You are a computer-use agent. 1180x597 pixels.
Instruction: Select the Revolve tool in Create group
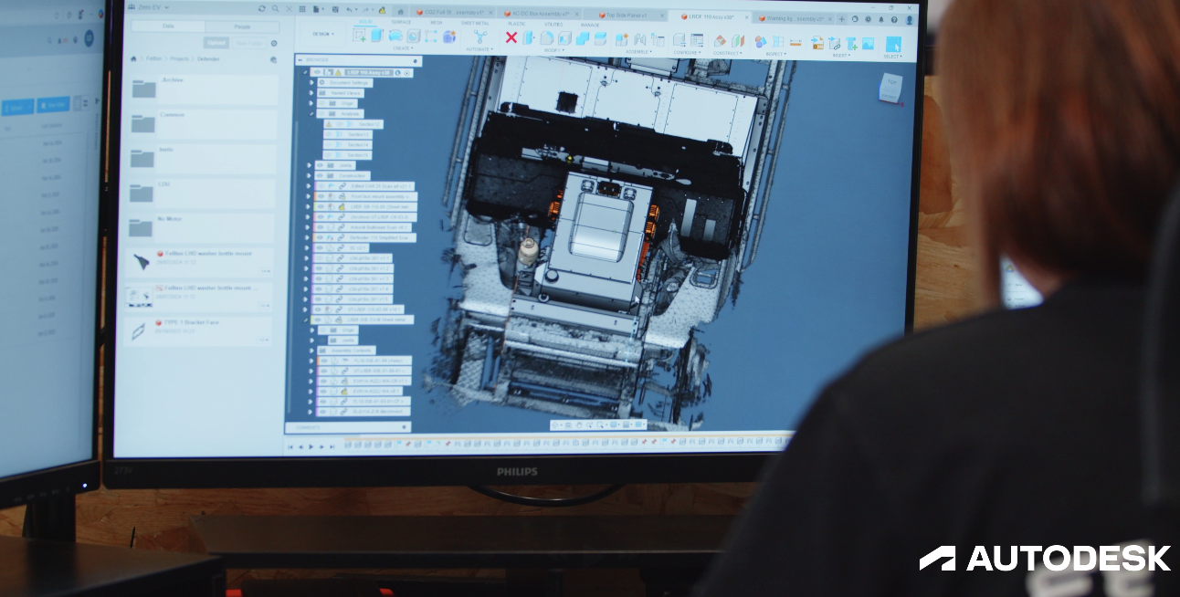click(x=395, y=36)
